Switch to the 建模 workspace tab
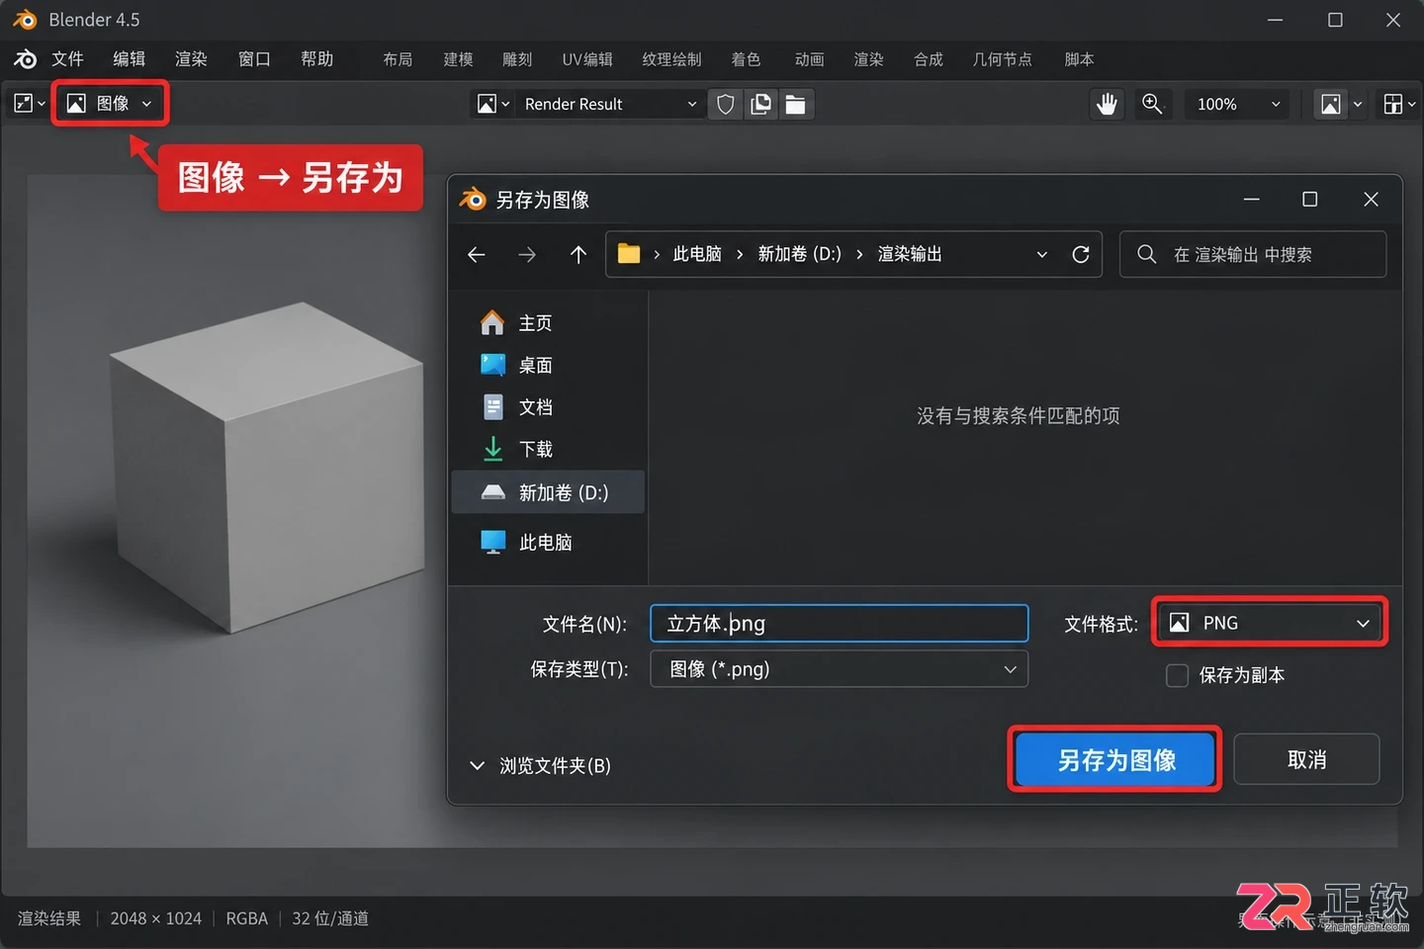Viewport: 1424px width, 949px height. [x=458, y=59]
